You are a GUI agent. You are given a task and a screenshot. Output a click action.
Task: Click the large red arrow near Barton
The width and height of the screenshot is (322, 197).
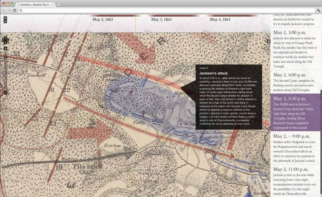click(x=90, y=132)
